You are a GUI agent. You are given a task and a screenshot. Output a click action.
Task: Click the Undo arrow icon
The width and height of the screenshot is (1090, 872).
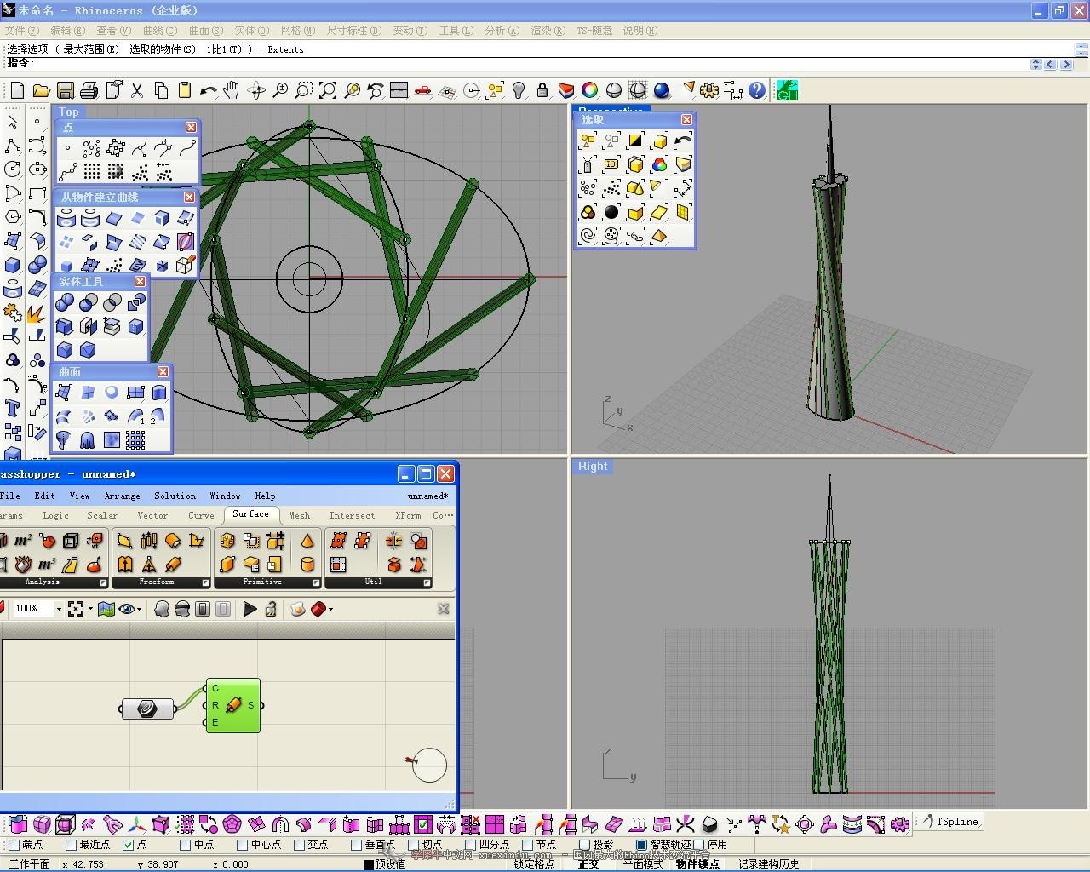[208, 90]
